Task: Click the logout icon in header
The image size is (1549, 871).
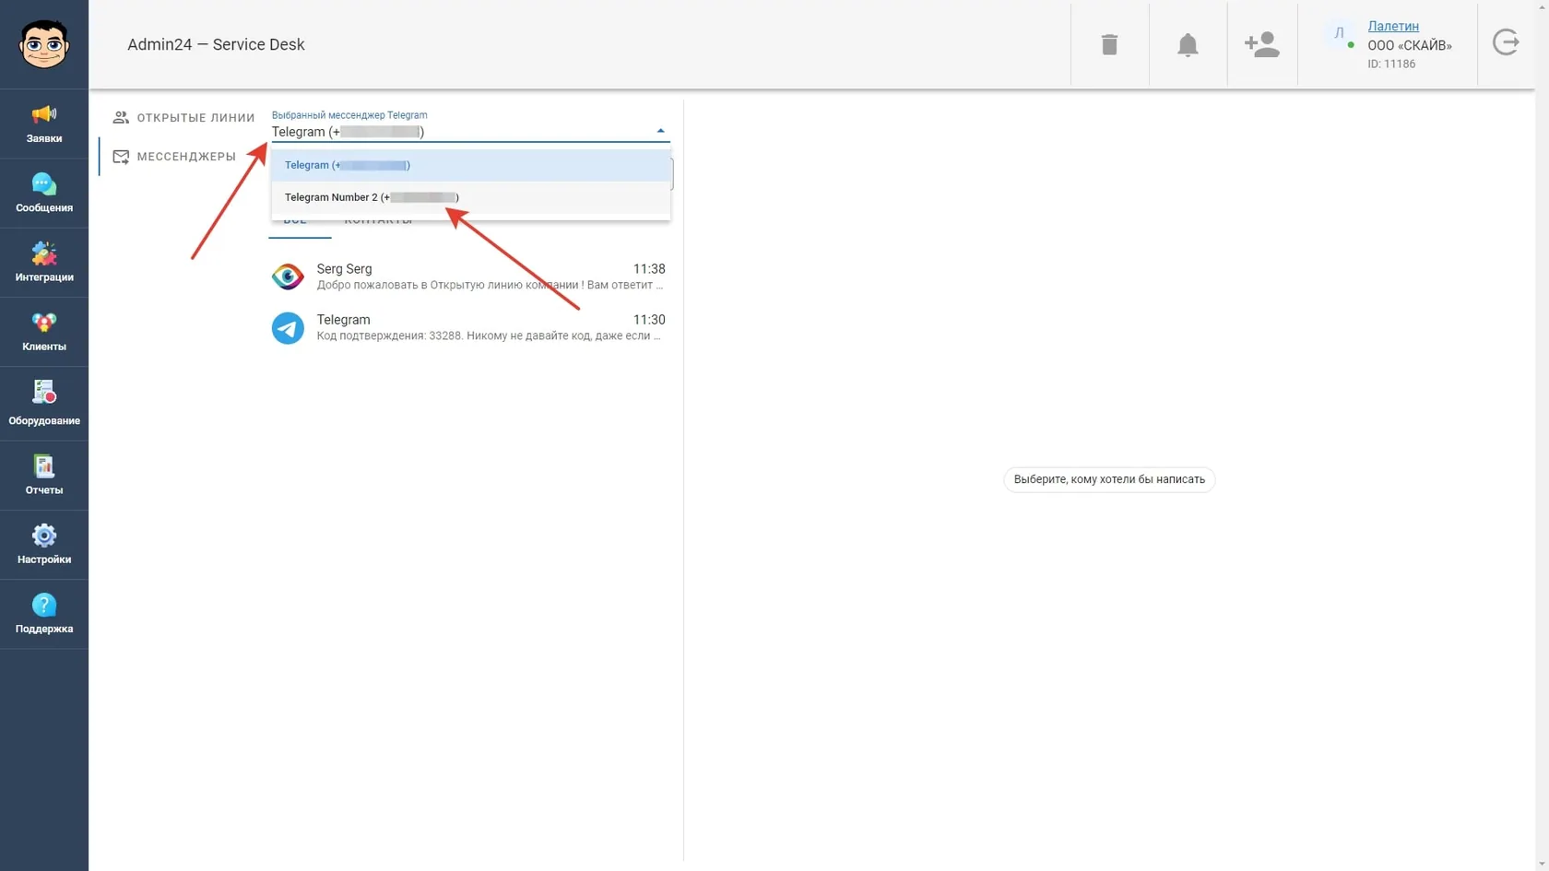Action: [x=1506, y=42]
